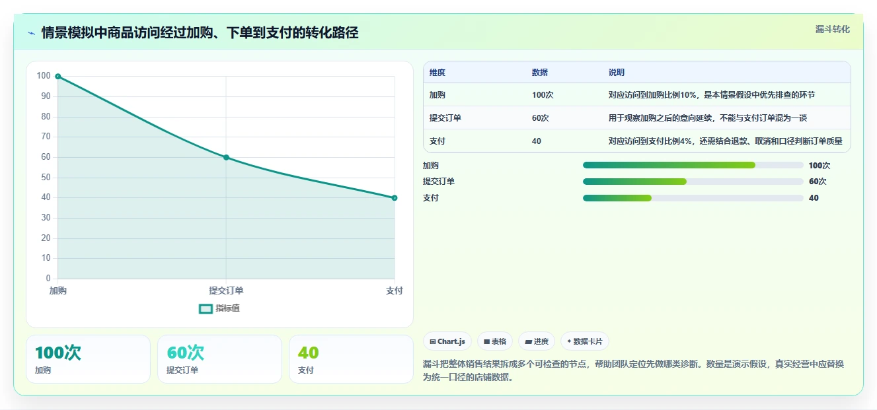877x410 pixels.
Task: Click the 支付 cell in the table
Action: click(x=438, y=141)
